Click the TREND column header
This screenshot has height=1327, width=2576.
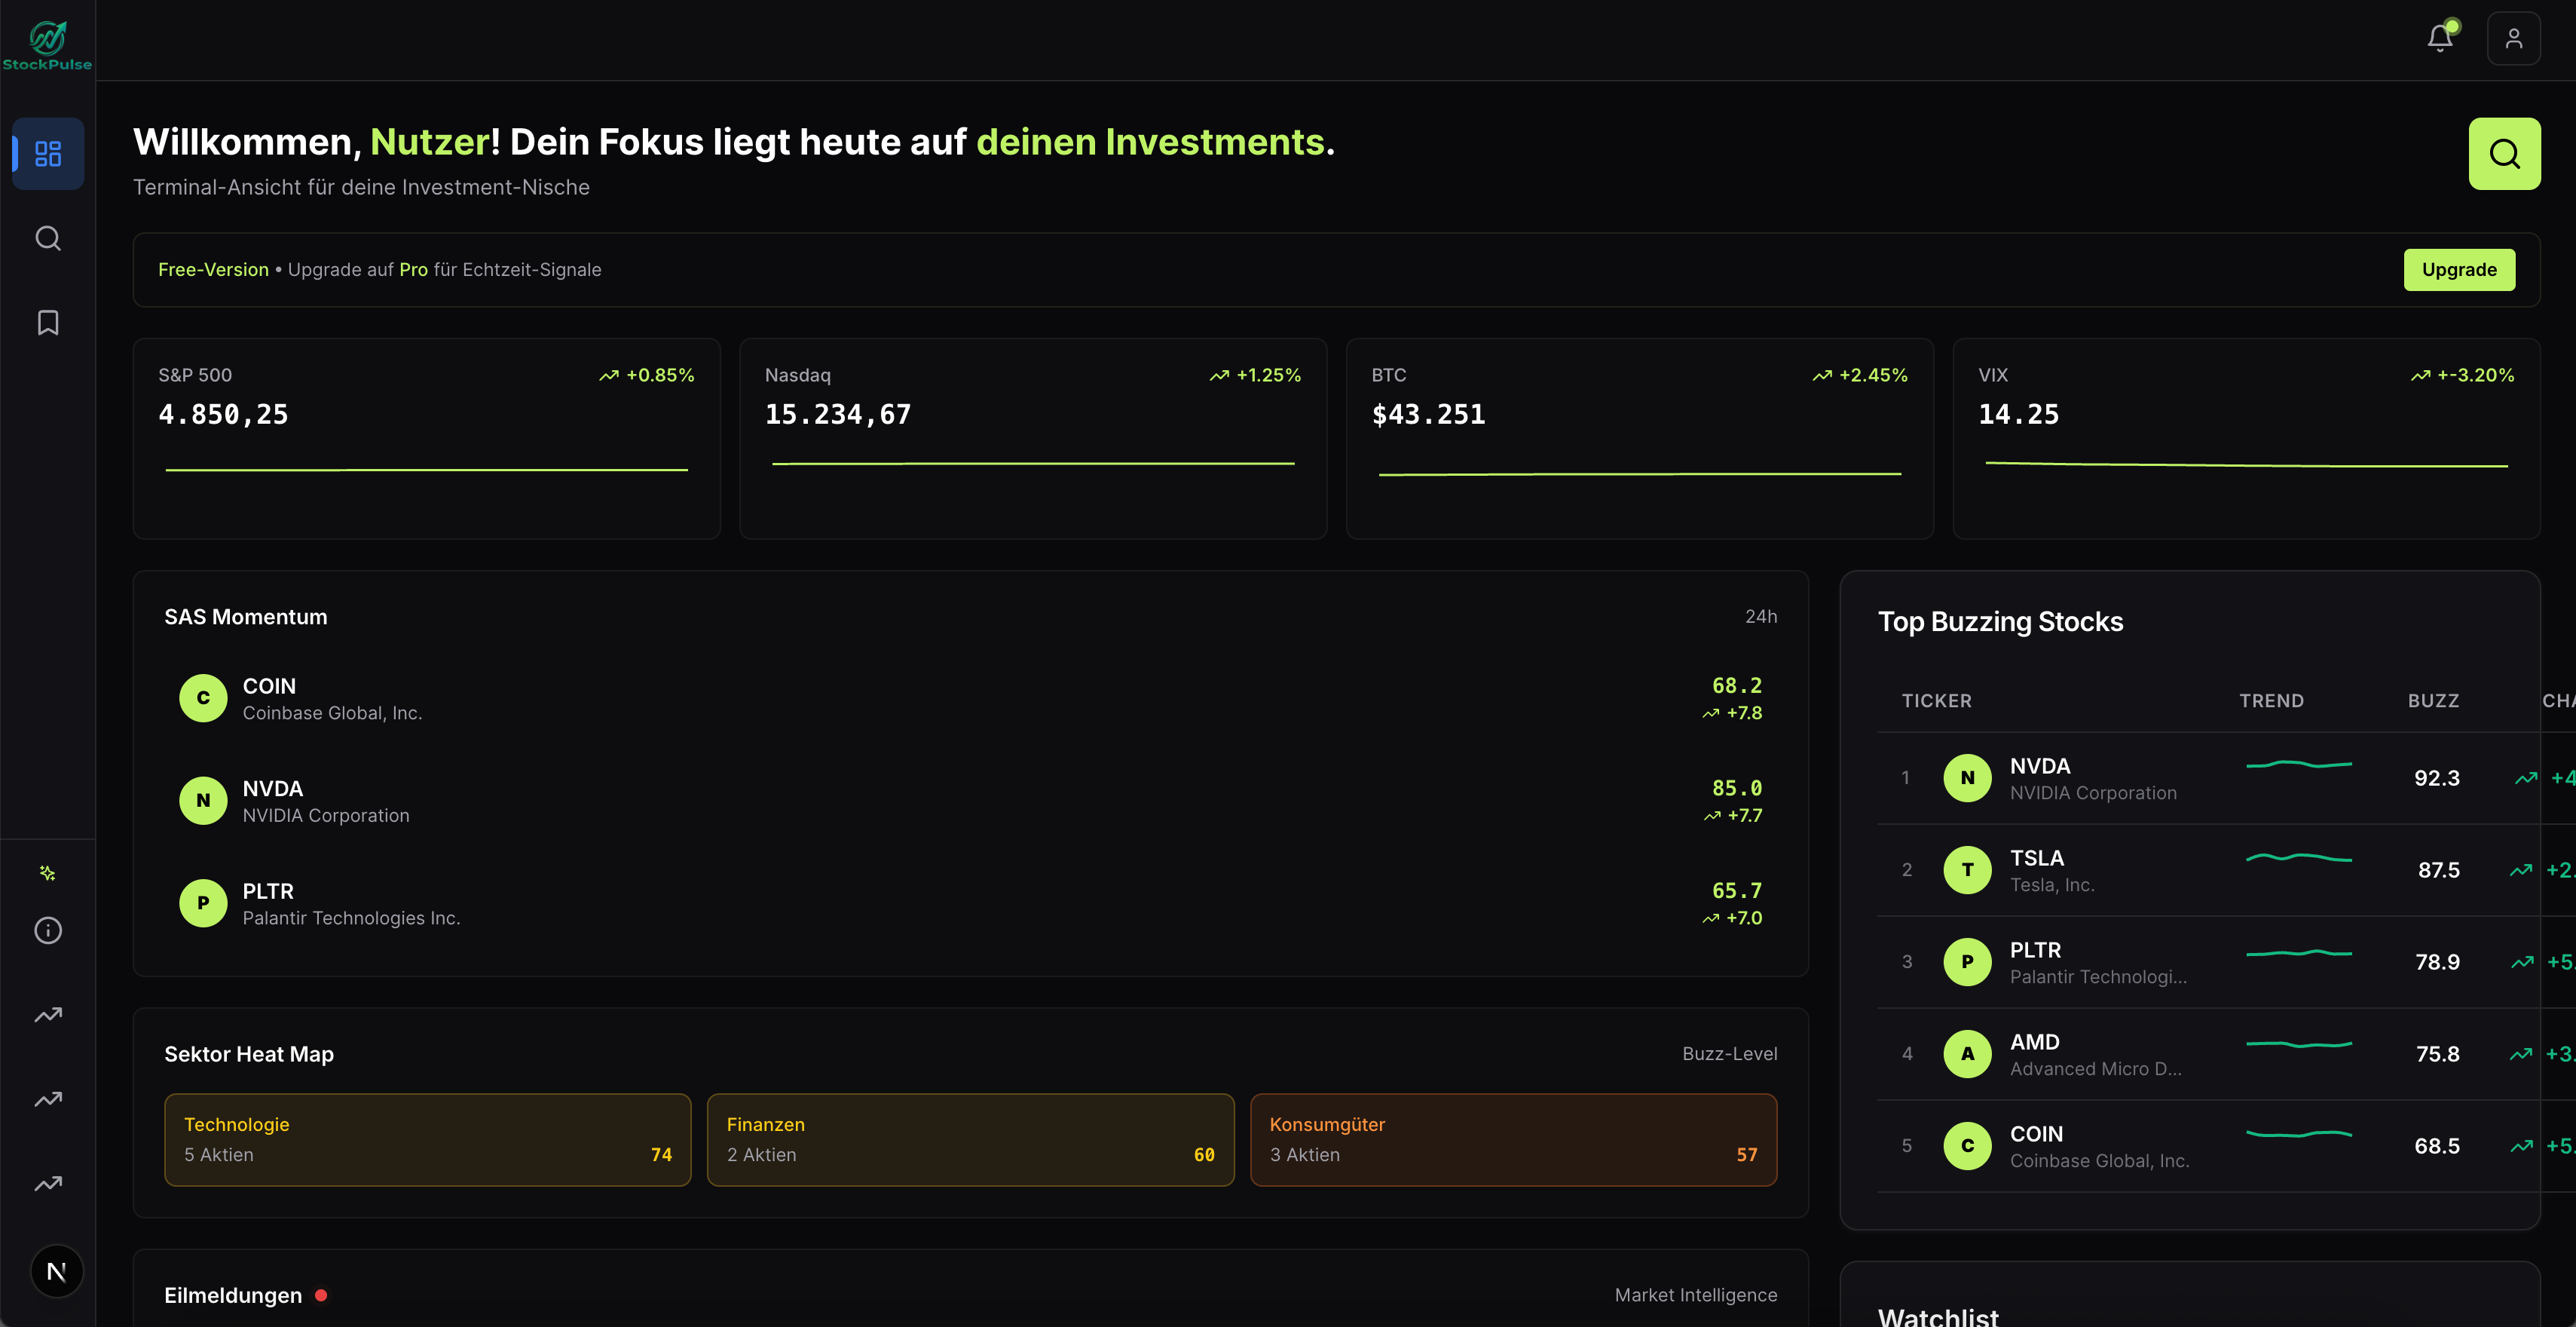point(2271,700)
